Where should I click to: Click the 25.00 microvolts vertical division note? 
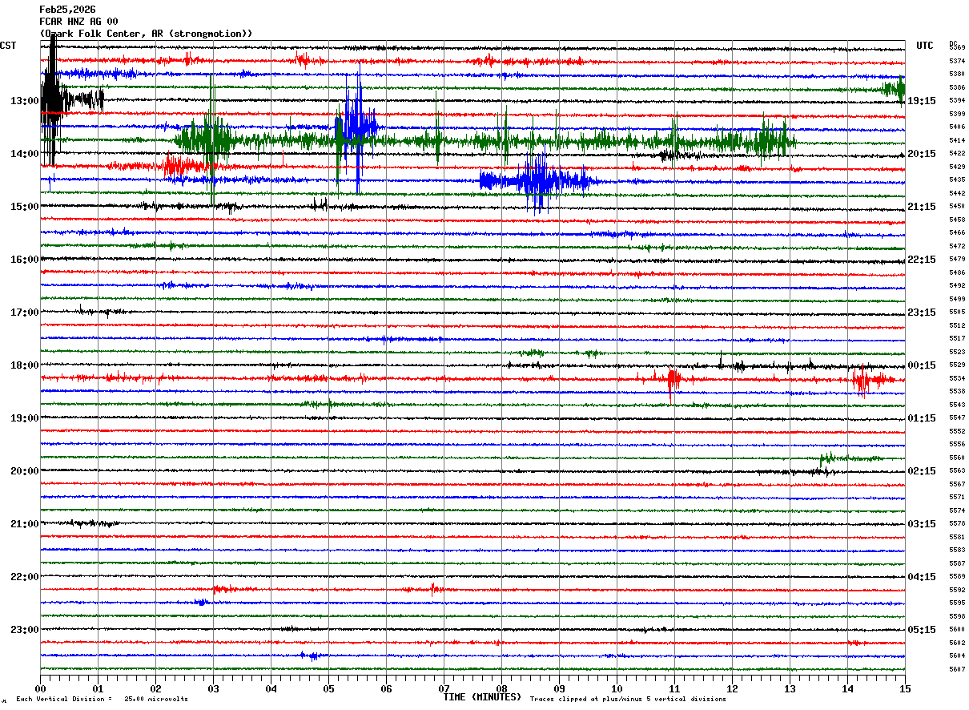click(102, 700)
